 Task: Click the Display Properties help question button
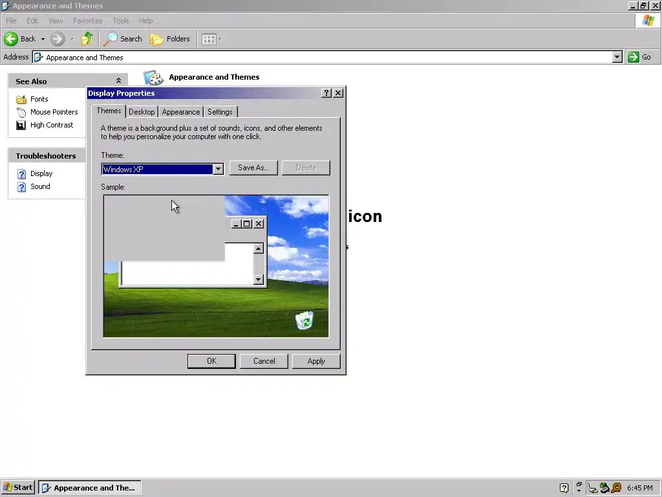point(326,93)
